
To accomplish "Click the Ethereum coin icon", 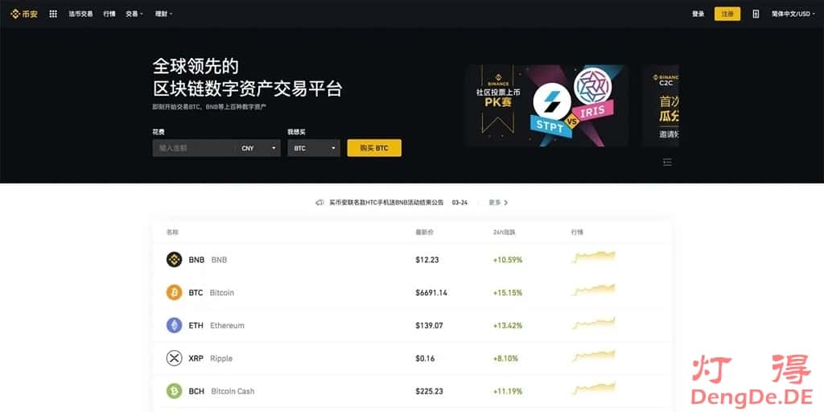I will 174,325.
